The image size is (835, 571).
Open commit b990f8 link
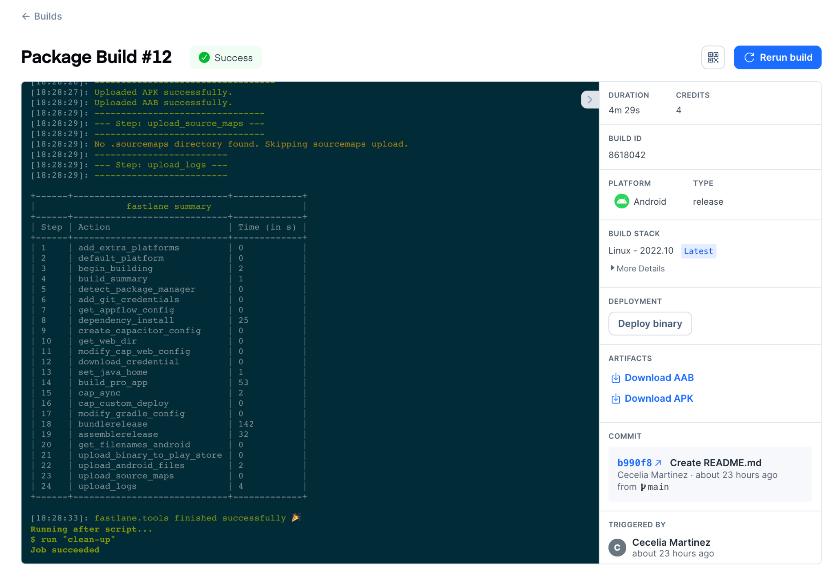(x=634, y=463)
